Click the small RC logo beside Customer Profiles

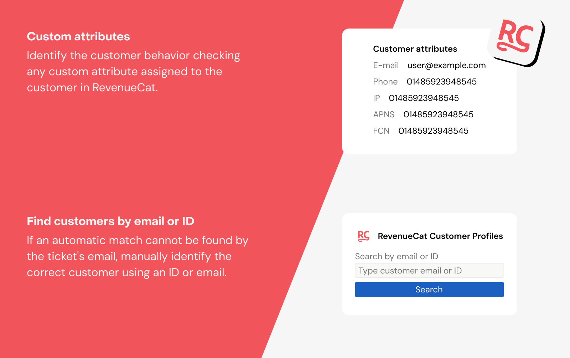[x=364, y=236]
